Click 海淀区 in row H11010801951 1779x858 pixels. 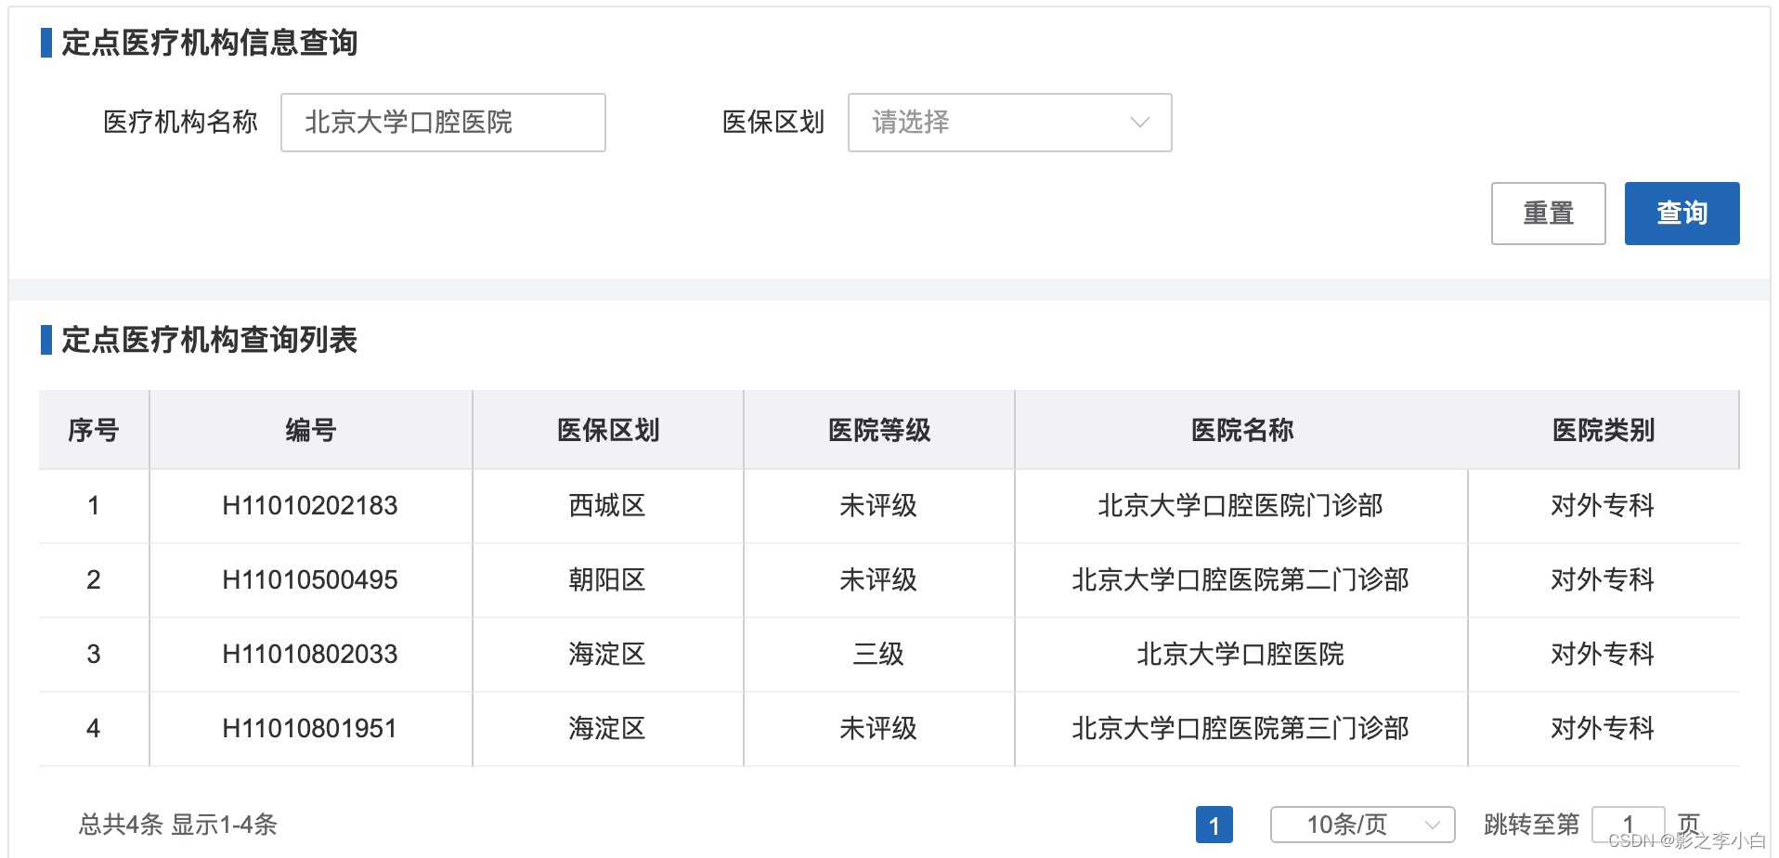(607, 728)
